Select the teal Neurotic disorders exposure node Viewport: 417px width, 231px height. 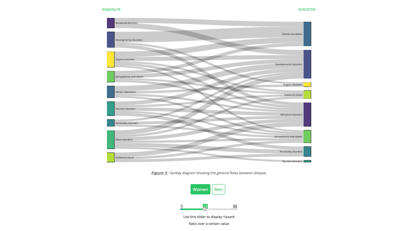[110, 109]
